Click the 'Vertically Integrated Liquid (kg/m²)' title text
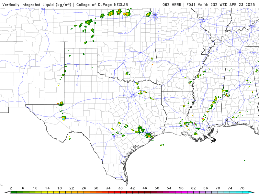 [37, 5]
